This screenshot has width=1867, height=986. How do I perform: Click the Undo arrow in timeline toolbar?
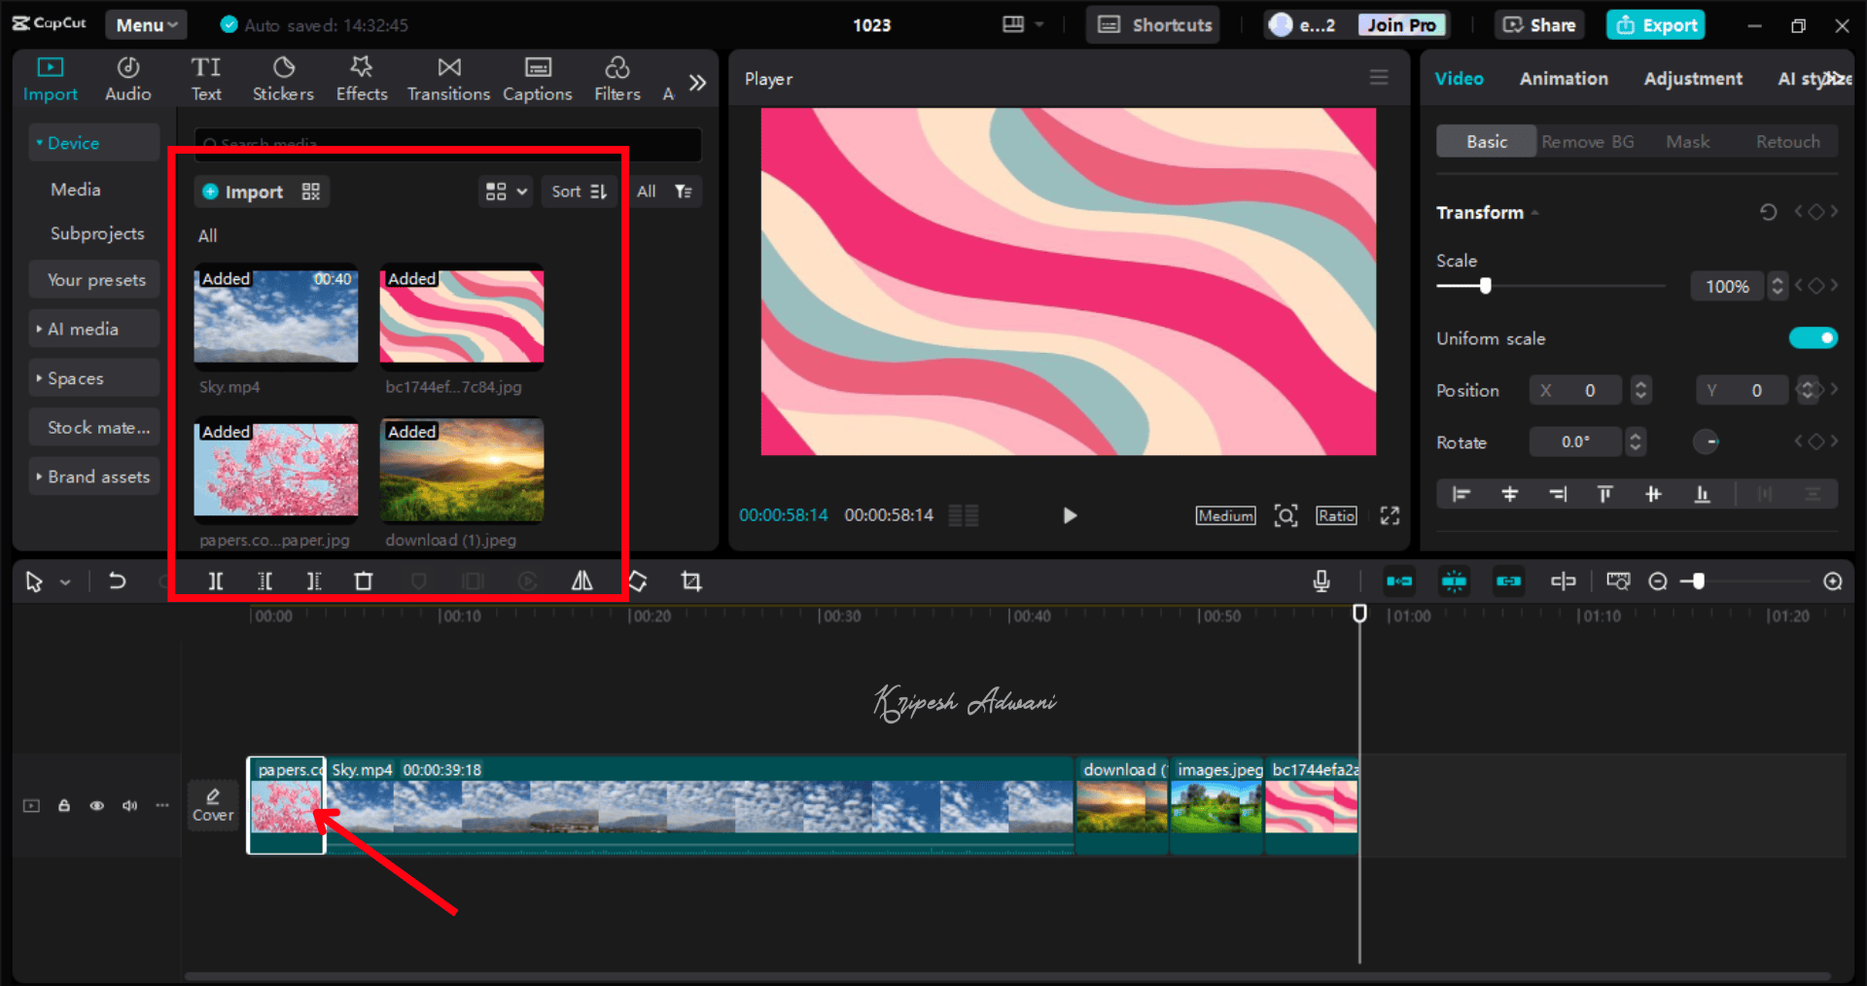click(117, 581)
